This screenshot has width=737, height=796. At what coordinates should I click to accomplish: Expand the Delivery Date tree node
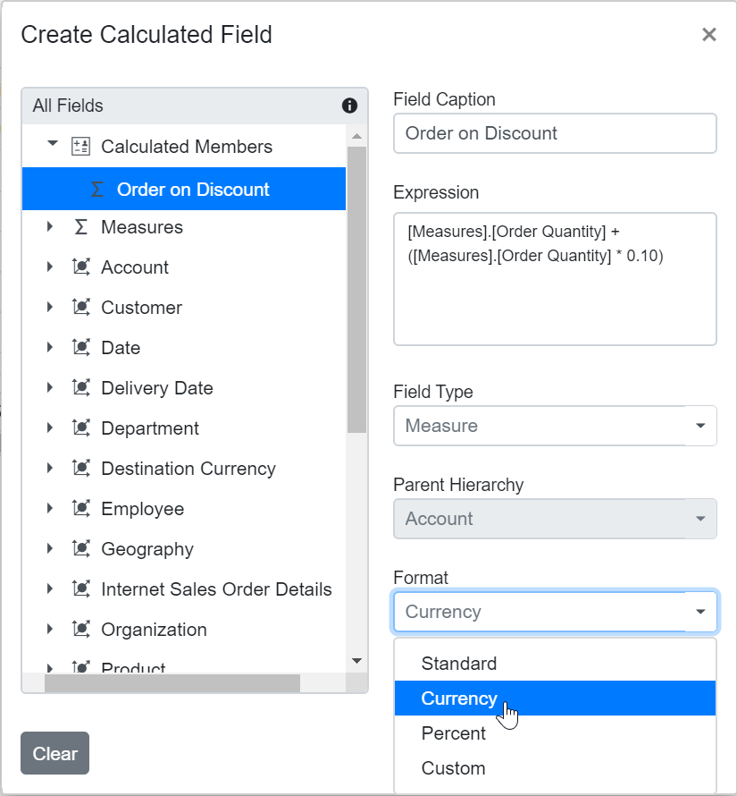(49, 387)
